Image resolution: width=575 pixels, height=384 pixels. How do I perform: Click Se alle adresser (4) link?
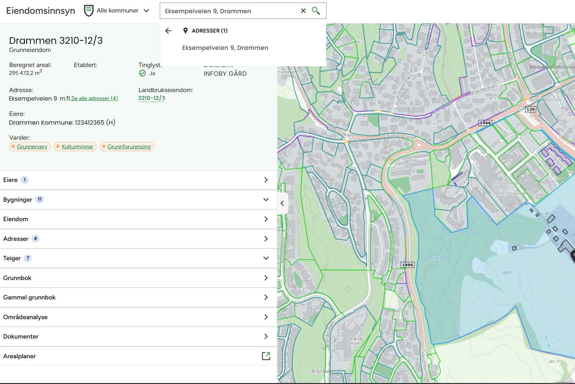click(x=95, y=98)
